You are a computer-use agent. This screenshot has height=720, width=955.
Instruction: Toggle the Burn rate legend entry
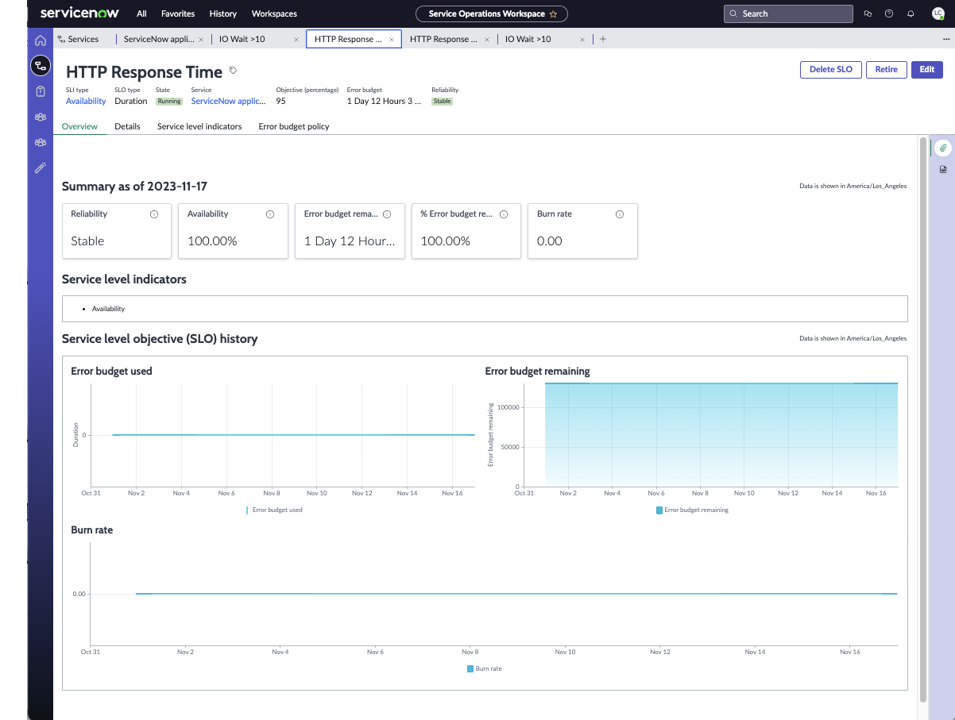[x=485, y=669]
